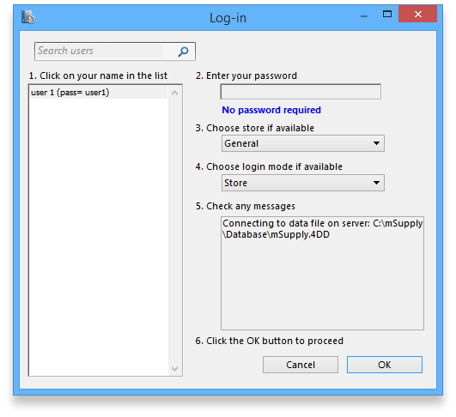Click the Cancel button
Screen dimensions: 456x417
point(301,365)
